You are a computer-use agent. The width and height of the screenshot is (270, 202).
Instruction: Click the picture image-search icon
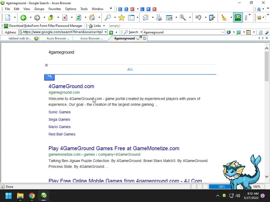tap(239, 32)
